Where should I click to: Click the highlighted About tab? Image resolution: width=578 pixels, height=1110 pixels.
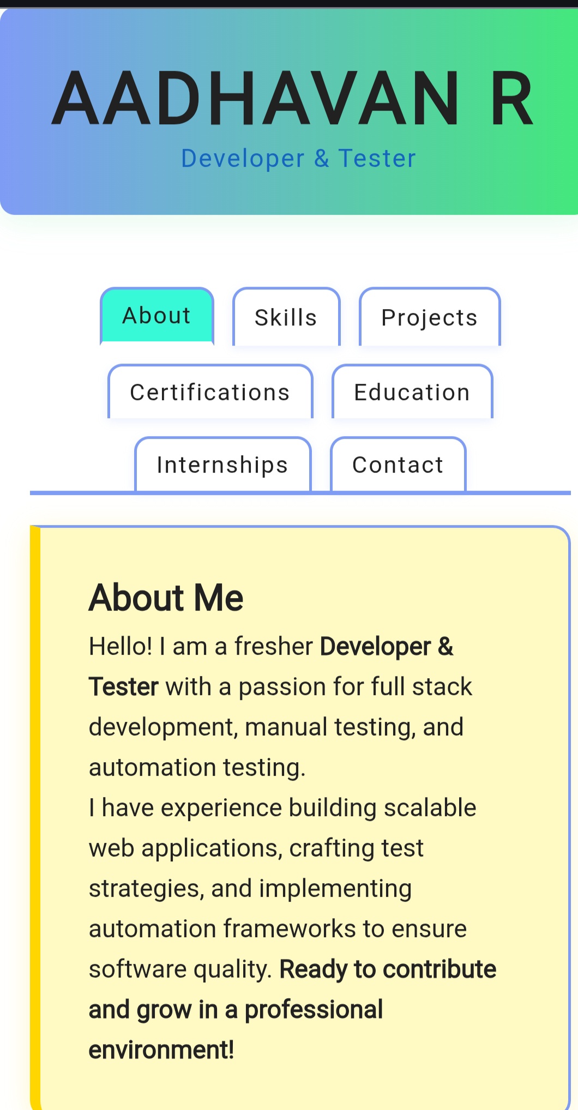(x=156, y=316)
